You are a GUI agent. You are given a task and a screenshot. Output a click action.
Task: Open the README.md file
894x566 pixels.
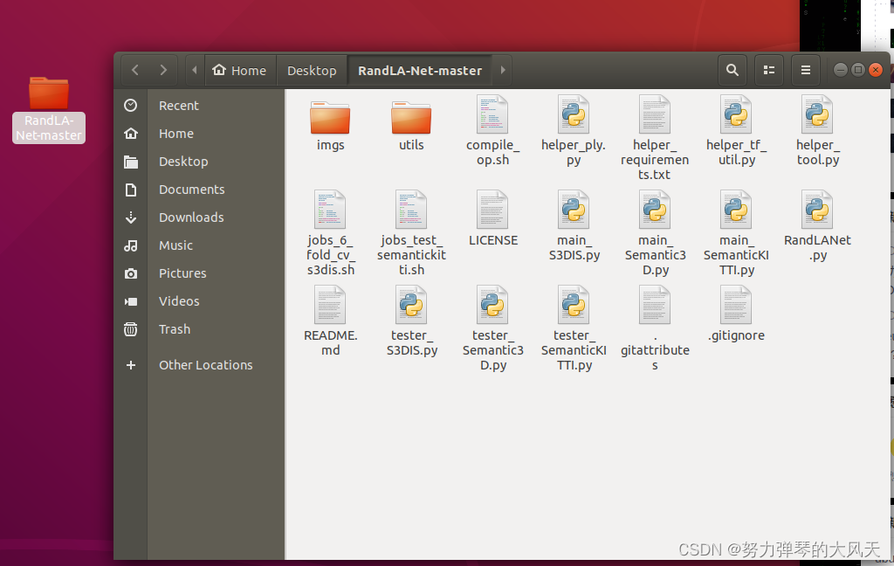click(330, 305)
